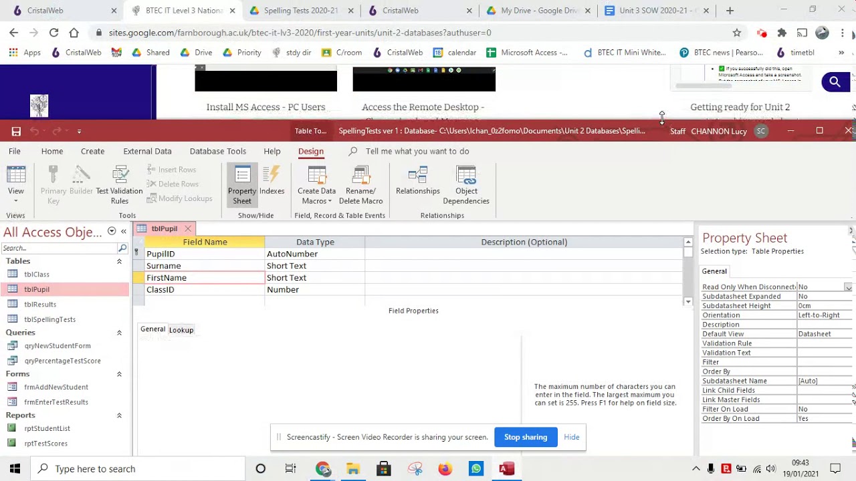Open Create Data Macros dropdown
Viewport: 856px width, 481px height.
click(317, 185)
